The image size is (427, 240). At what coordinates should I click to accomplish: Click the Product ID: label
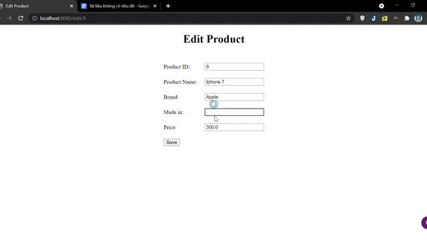176,67
